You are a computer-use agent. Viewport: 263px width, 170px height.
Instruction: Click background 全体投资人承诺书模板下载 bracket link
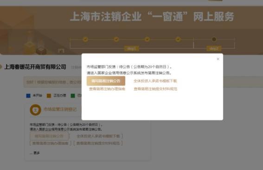click(98, 136)
